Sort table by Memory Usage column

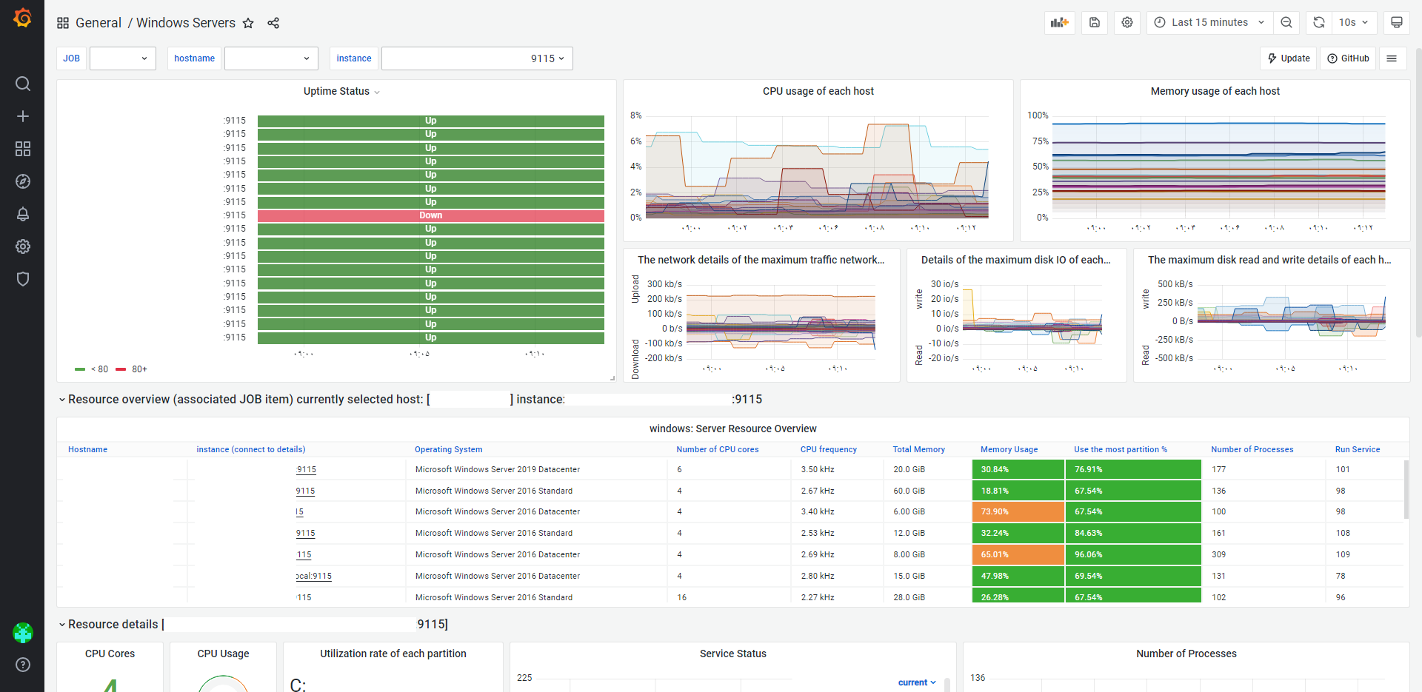click(1009, 449)
